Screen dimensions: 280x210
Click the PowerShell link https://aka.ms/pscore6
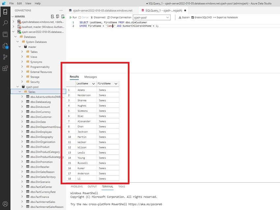(145, 204)
